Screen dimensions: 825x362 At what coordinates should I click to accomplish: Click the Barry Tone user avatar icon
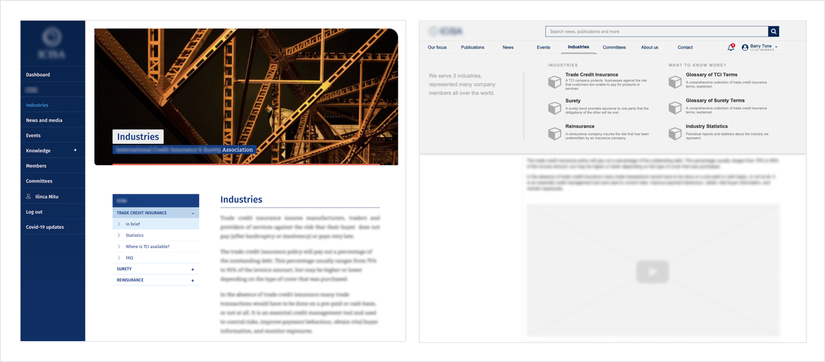[745, 48]
